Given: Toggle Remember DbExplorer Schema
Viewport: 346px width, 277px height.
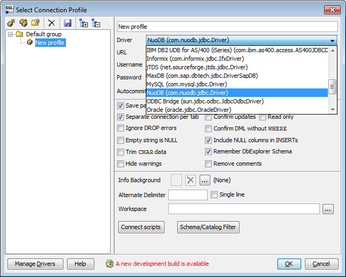Looking at the screenshot, I should click(x=208, y=151).
